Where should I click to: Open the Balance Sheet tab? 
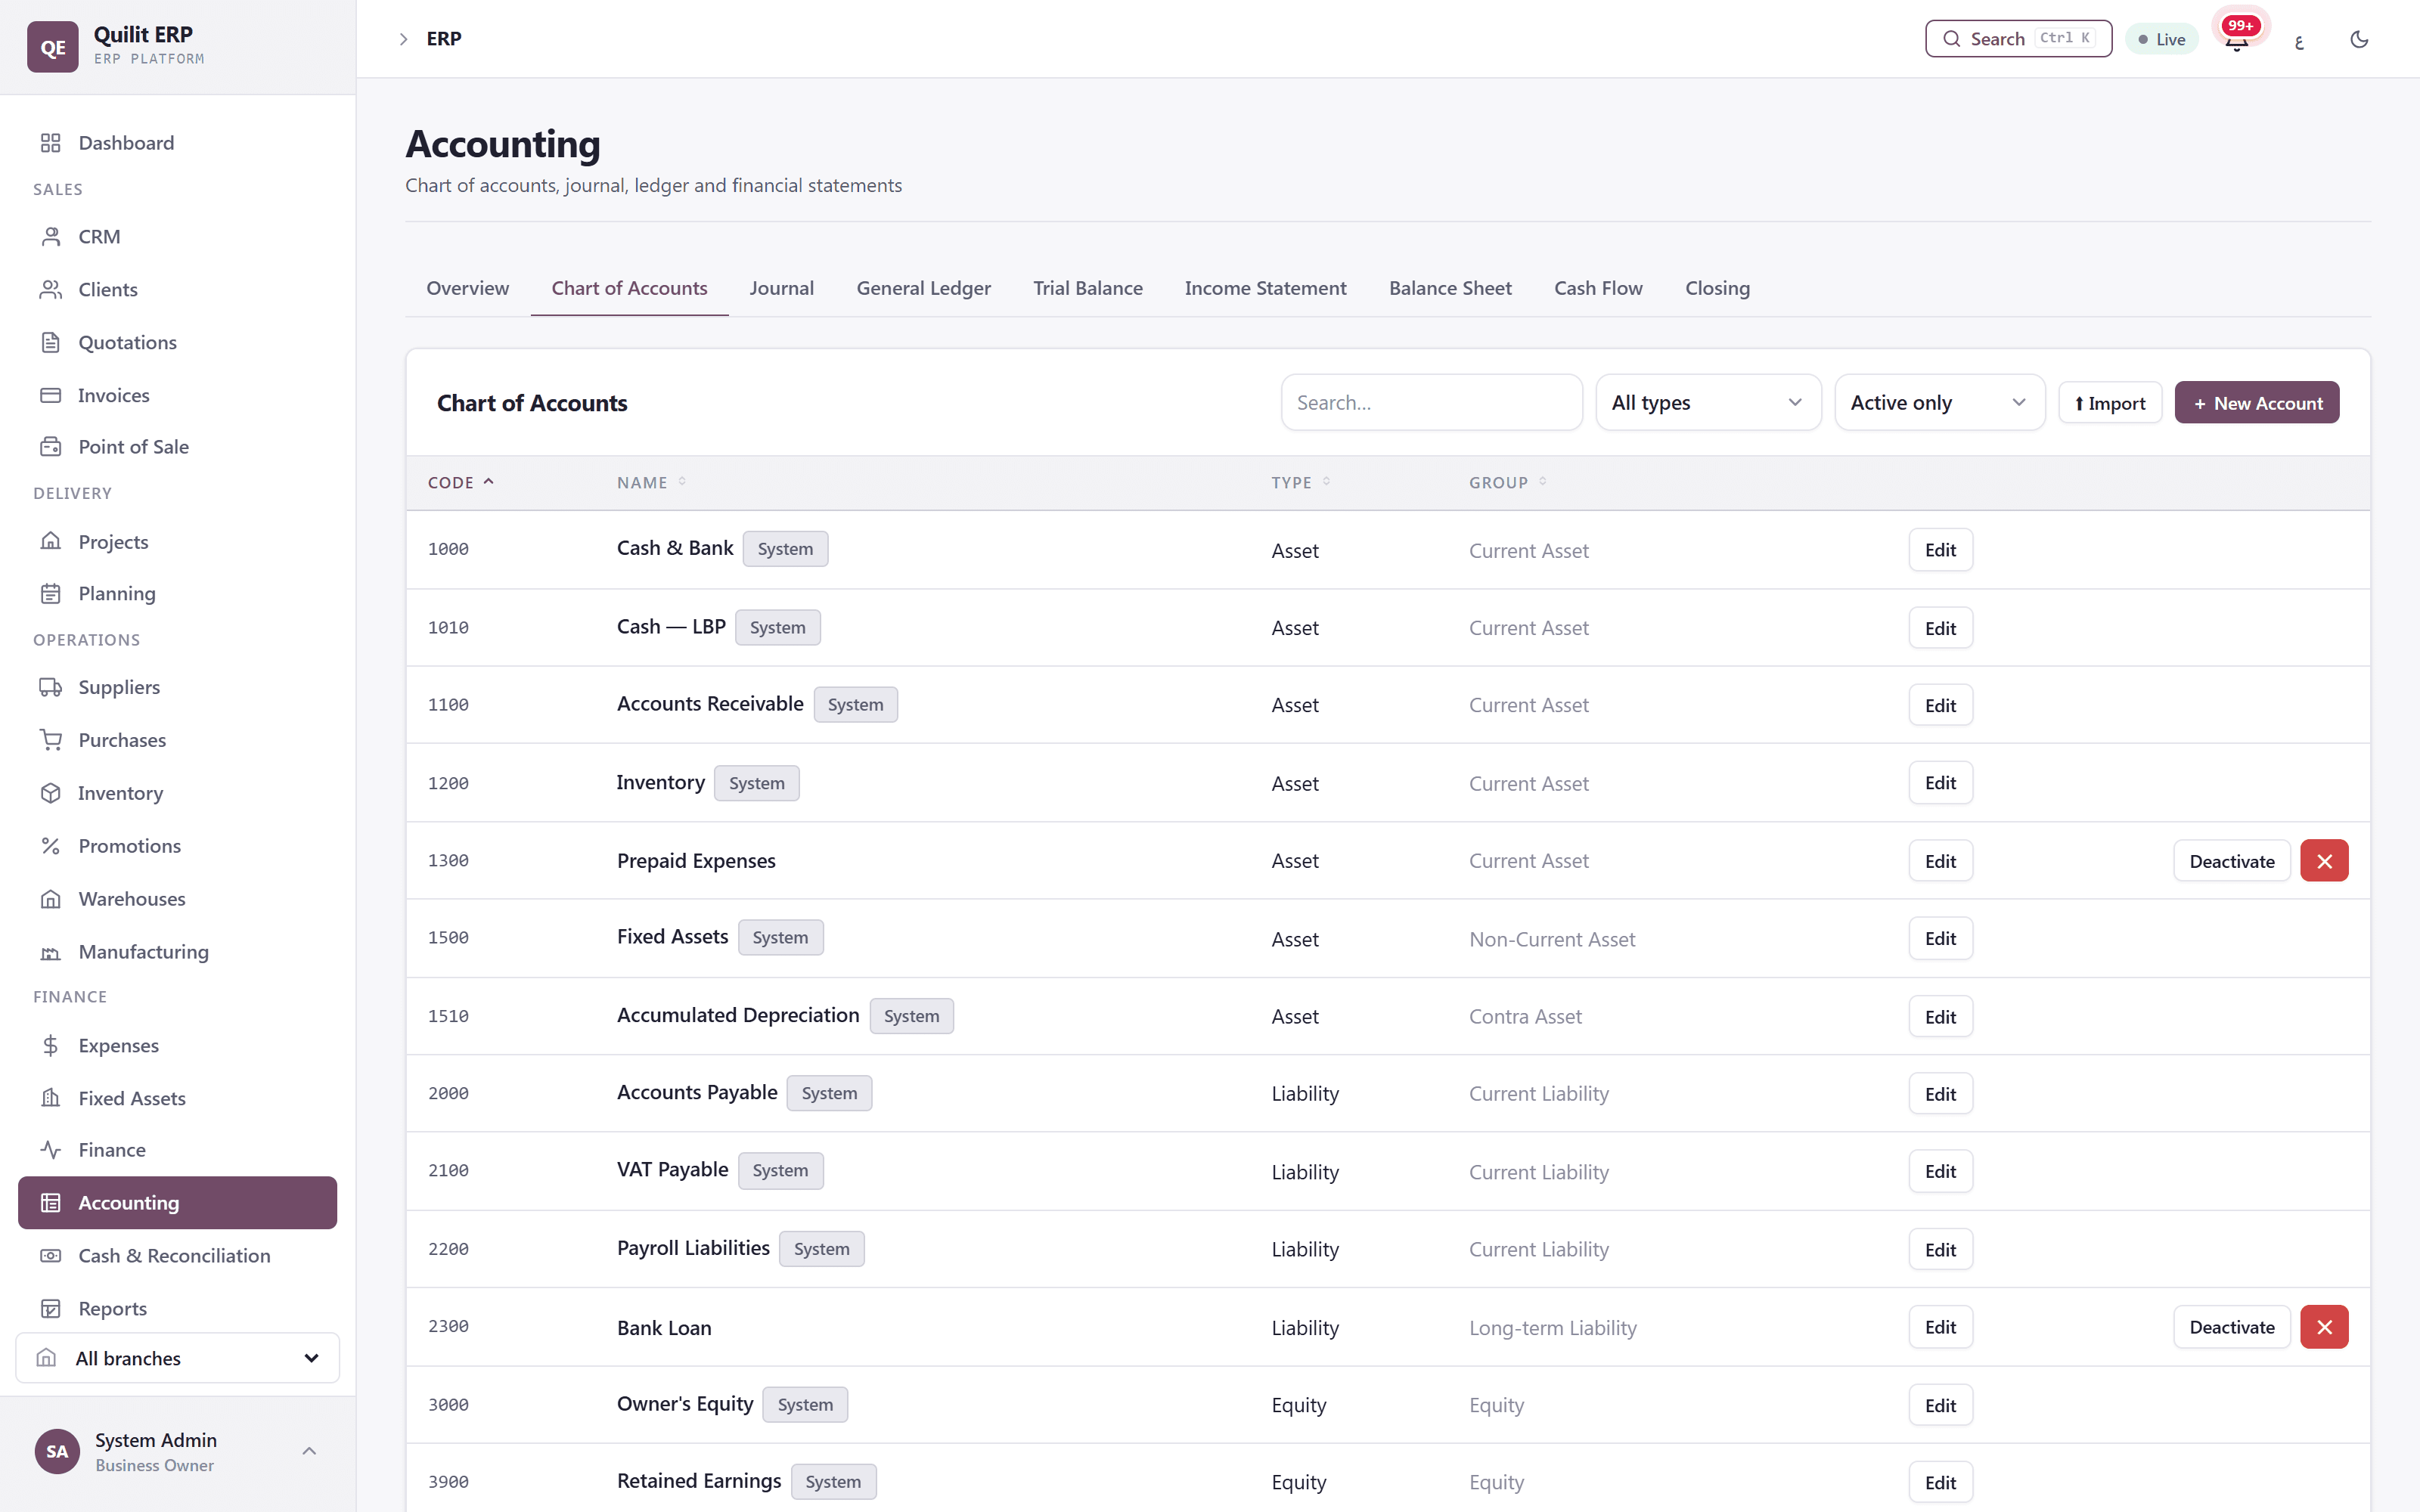coord(1450,288)
